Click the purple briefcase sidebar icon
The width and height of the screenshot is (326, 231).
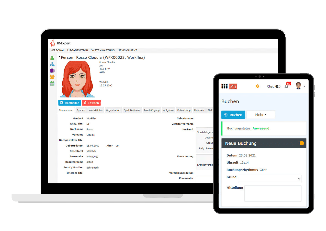[x=52, y=71]
